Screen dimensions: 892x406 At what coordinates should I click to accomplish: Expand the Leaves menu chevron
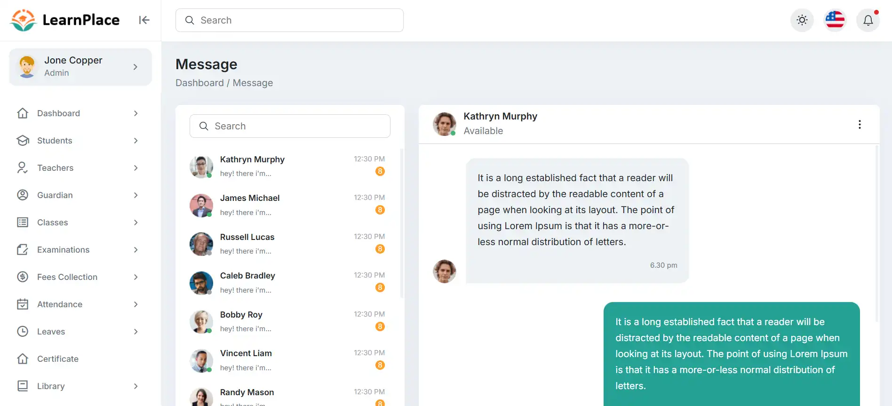click(135, 332)
